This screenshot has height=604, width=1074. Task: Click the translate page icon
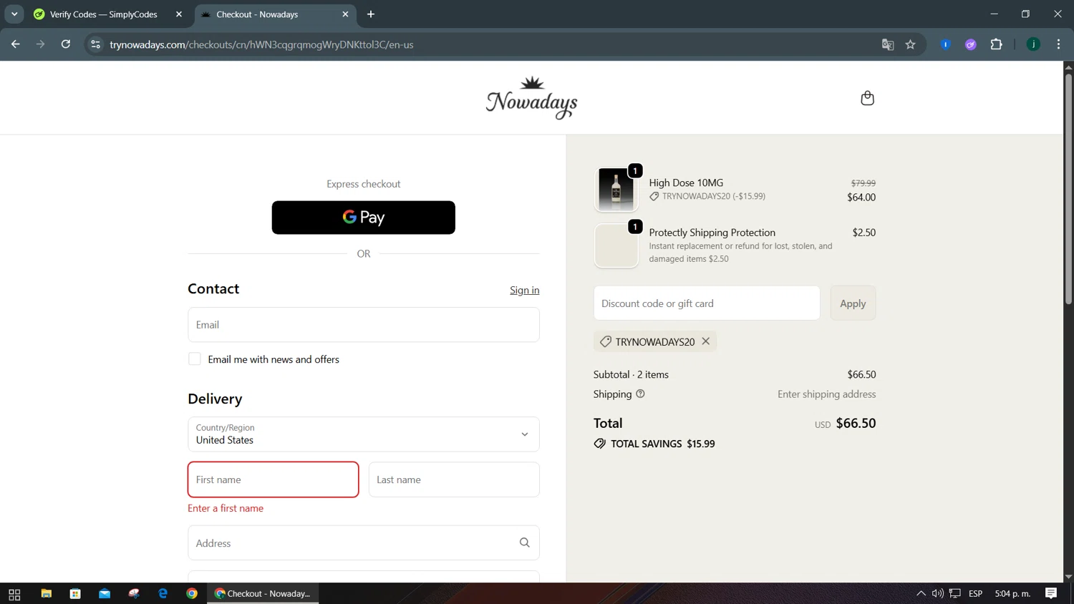pos(888,44)
